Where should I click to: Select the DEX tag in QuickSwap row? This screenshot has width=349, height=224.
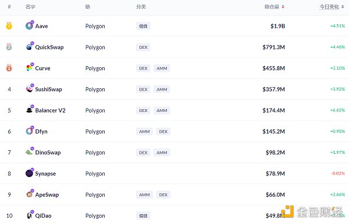tap(143, 47)
